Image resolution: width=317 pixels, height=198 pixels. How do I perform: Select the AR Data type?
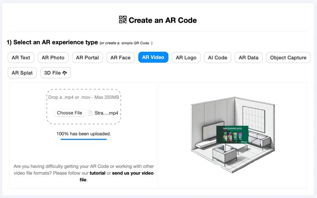249,58
